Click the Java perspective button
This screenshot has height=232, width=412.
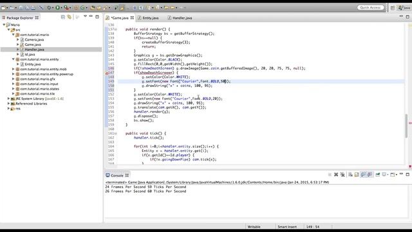(x=404, y=8)
